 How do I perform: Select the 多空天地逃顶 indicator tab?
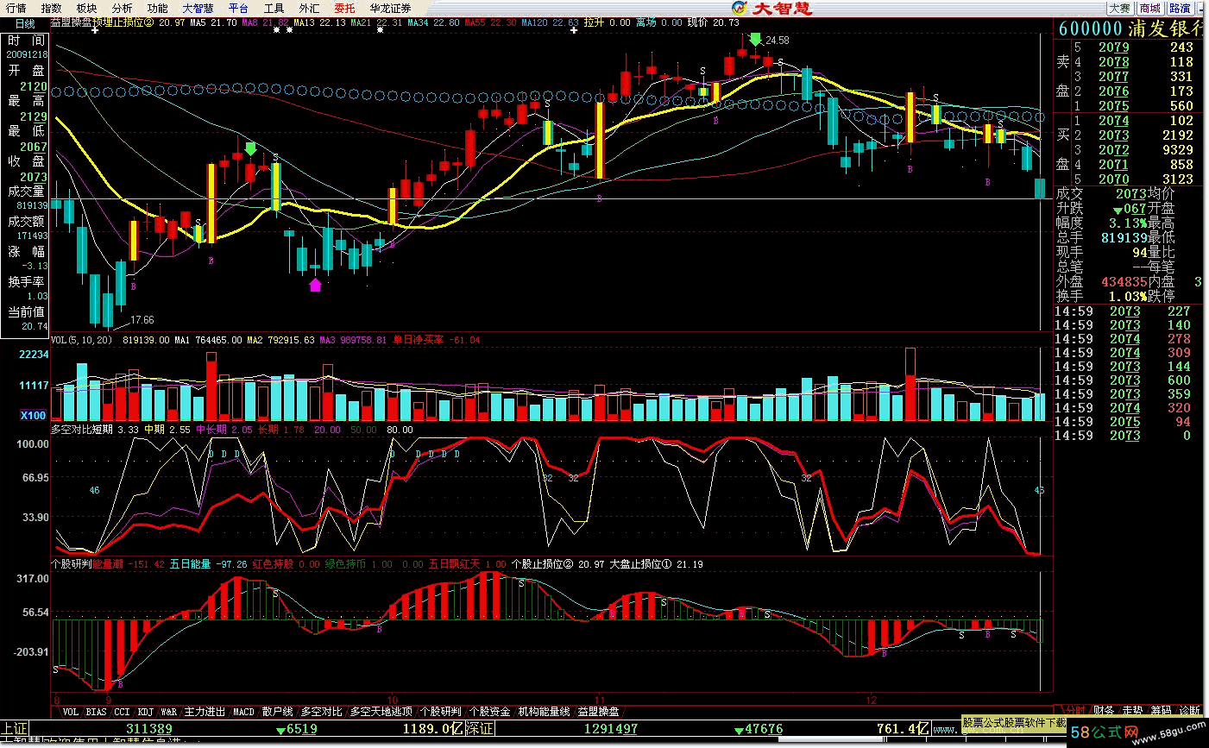click(381, 712)
